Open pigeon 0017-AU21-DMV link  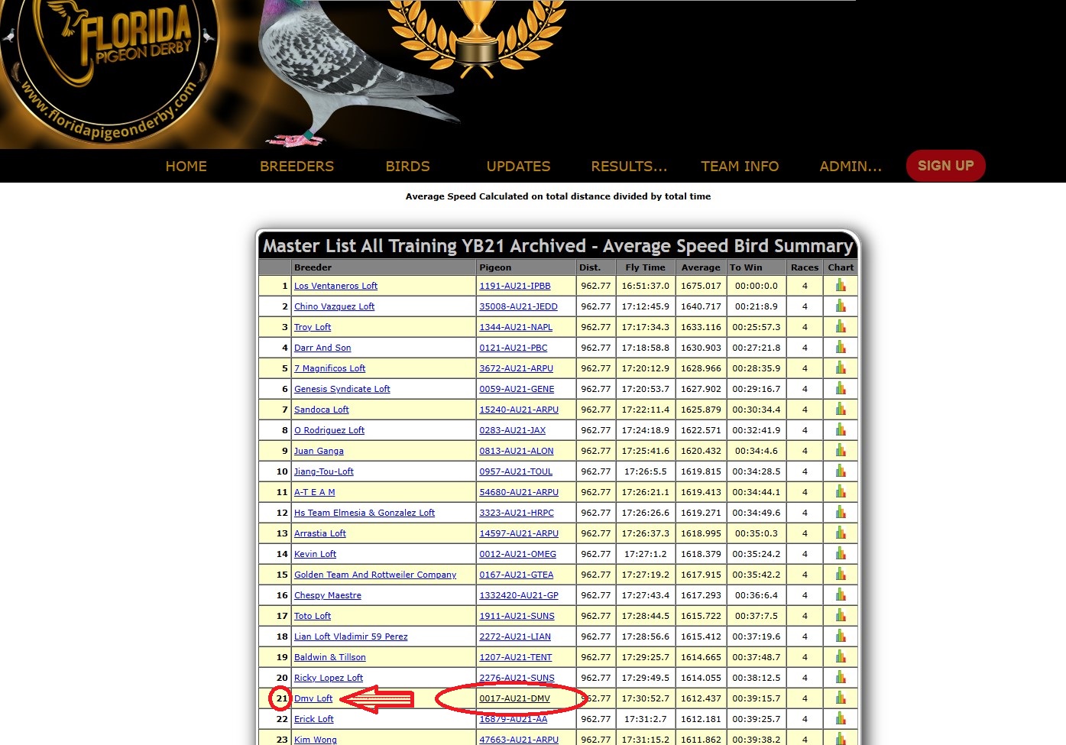point(514,698)
